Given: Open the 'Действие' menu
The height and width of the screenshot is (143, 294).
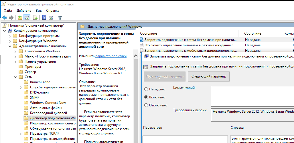Looking at the screenshot, I should pos(24,11).
